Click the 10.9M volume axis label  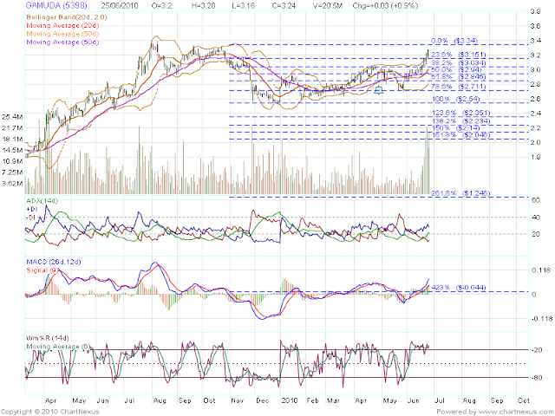coord(12,161)
